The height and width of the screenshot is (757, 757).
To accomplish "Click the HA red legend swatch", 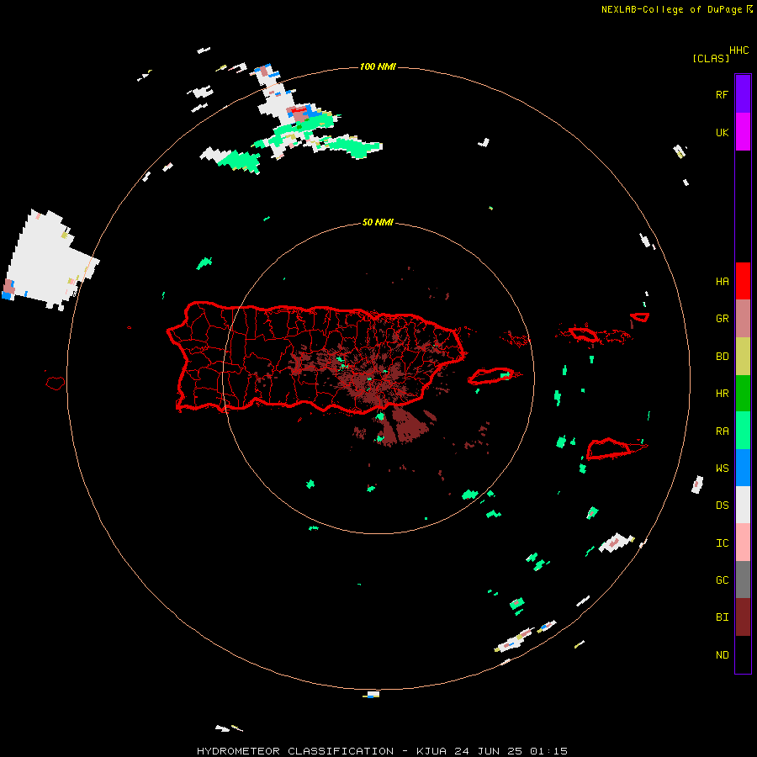I will [x=743, y=281].
